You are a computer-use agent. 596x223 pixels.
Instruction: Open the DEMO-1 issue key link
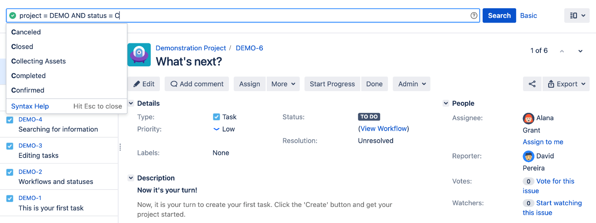tap(30, 198)
